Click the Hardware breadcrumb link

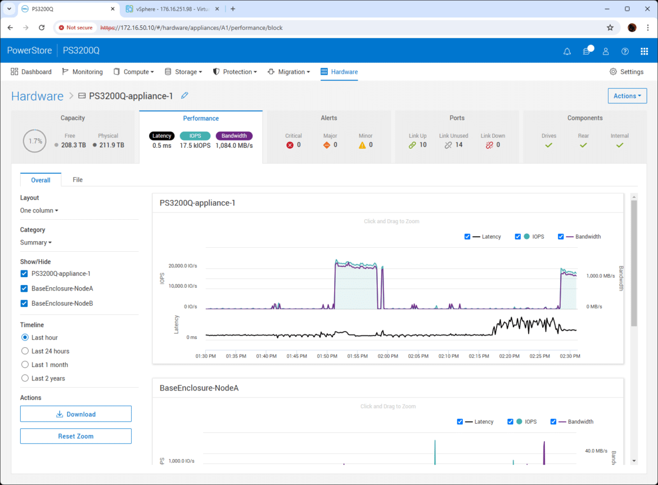point(37,96)
